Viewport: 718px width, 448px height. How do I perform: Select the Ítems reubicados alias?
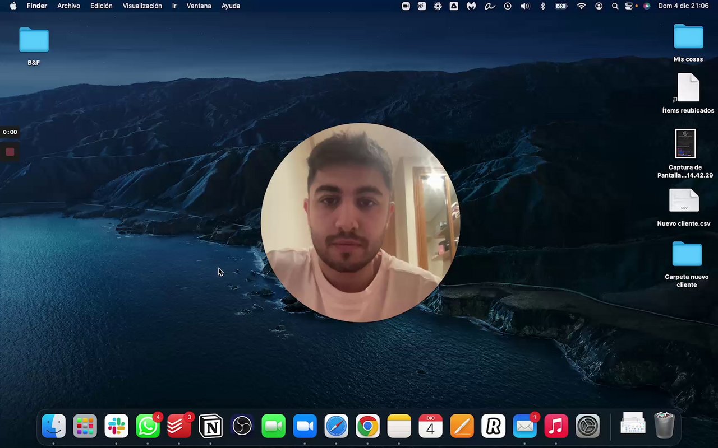688,94
